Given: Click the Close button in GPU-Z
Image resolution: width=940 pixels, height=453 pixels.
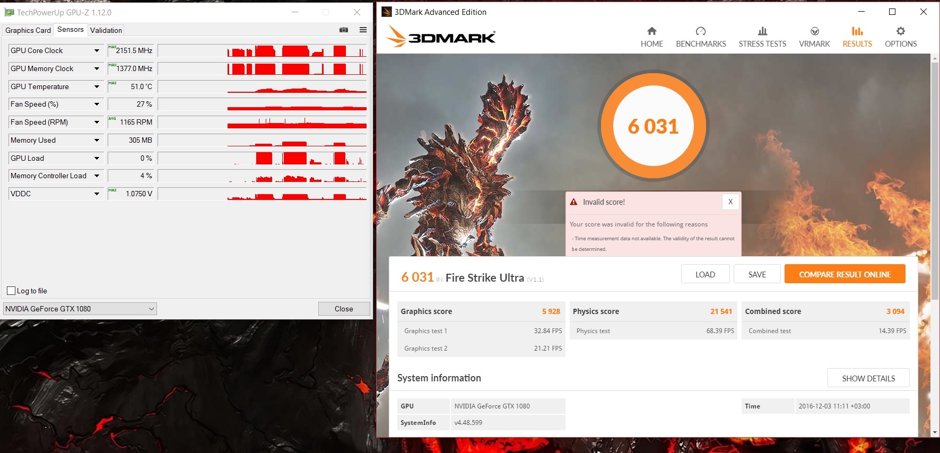Looking at the screenshot, I should pos(344,309).
